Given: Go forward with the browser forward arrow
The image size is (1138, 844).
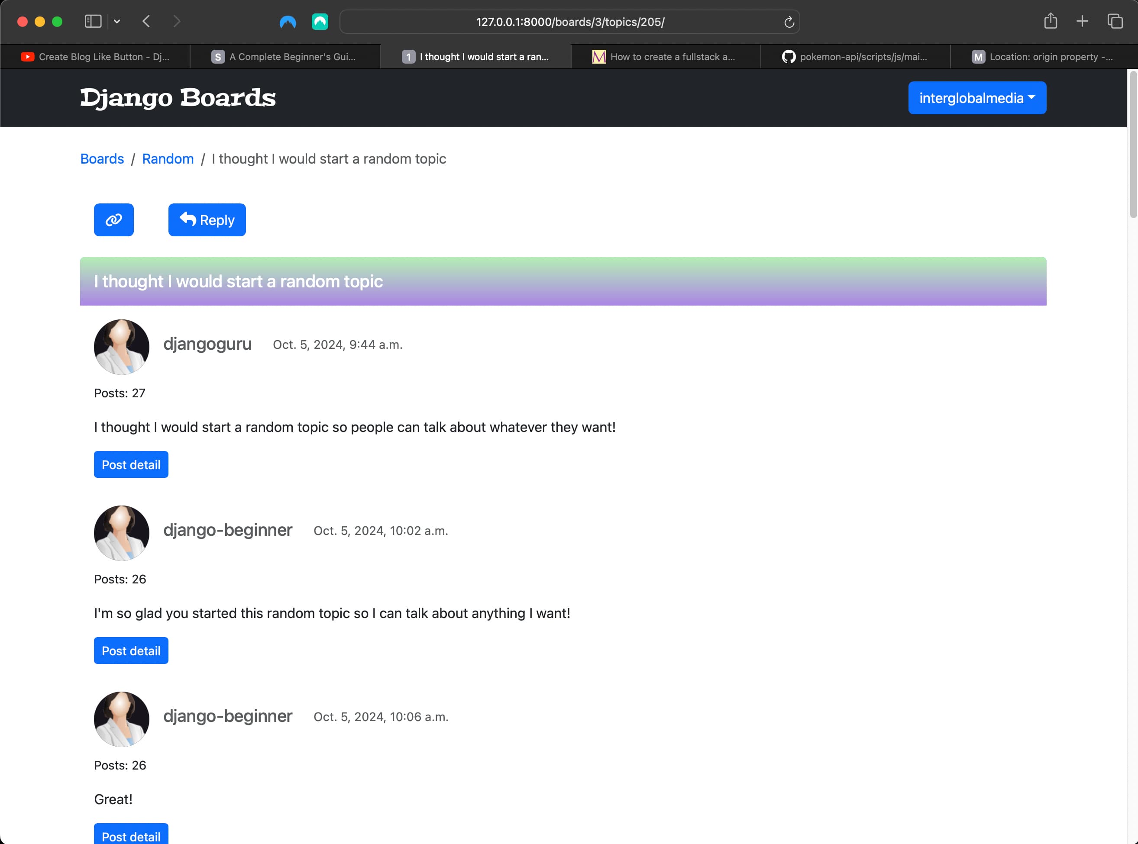Looking at the screenshot, I should coord(177,22).
